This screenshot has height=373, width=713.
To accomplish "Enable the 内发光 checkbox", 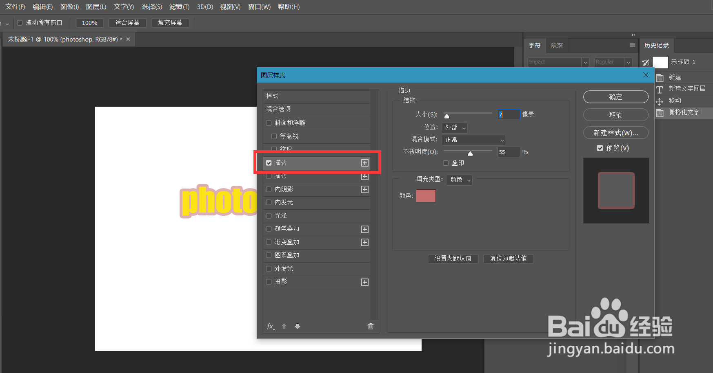I will click(x=269, y=202).
